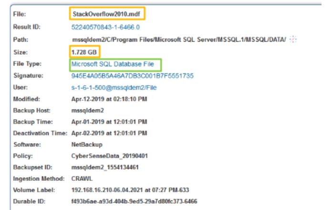Select the Modified date Apr-12-2019 value

coord(109,99)
